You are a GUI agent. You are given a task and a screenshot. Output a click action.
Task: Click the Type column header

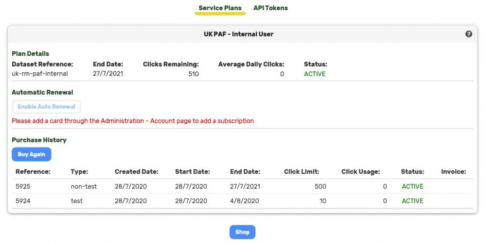[79, 172]
